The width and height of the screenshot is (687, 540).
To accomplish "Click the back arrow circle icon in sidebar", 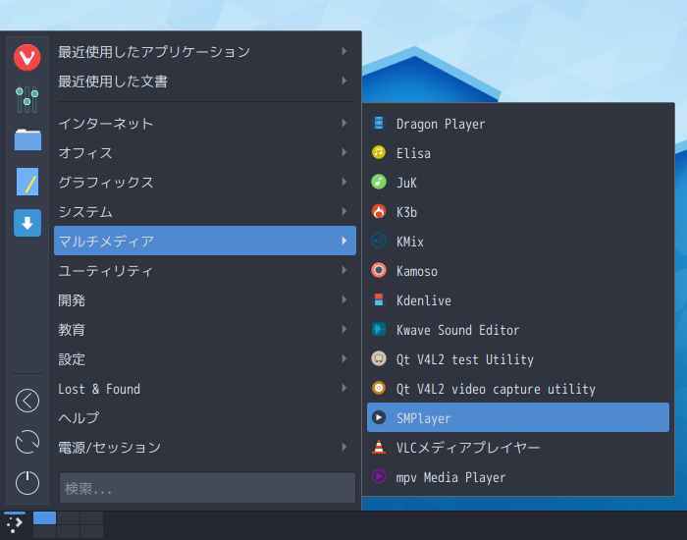I will pyautogui.click(x=27, y=401).
